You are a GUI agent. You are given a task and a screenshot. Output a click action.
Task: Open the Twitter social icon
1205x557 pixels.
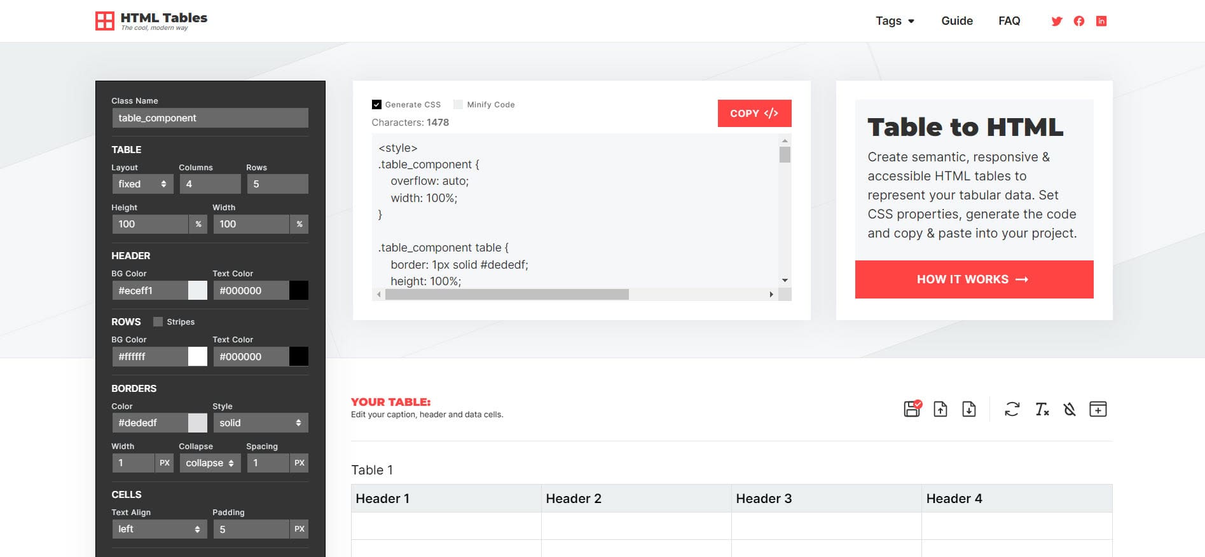(x=1057, y=21)
